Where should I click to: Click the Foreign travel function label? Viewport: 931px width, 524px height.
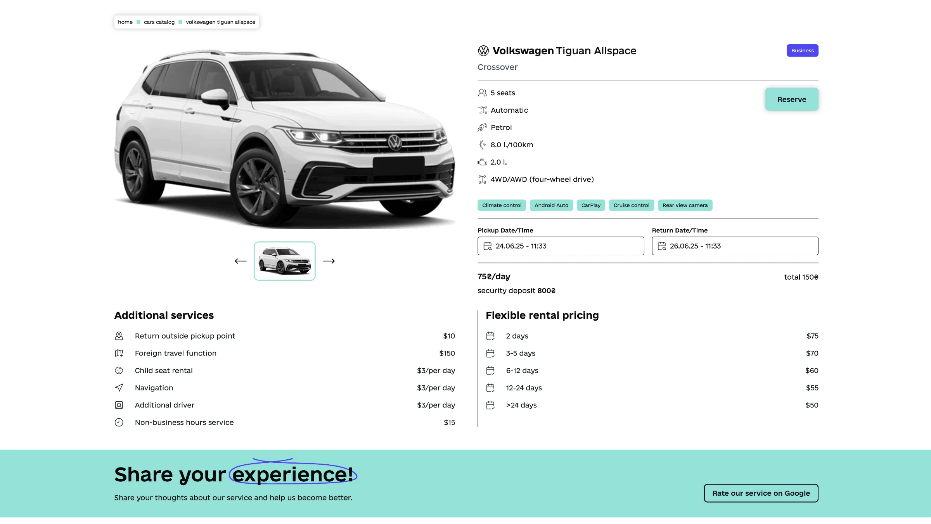pyautogui.click(x=176, y=353)
